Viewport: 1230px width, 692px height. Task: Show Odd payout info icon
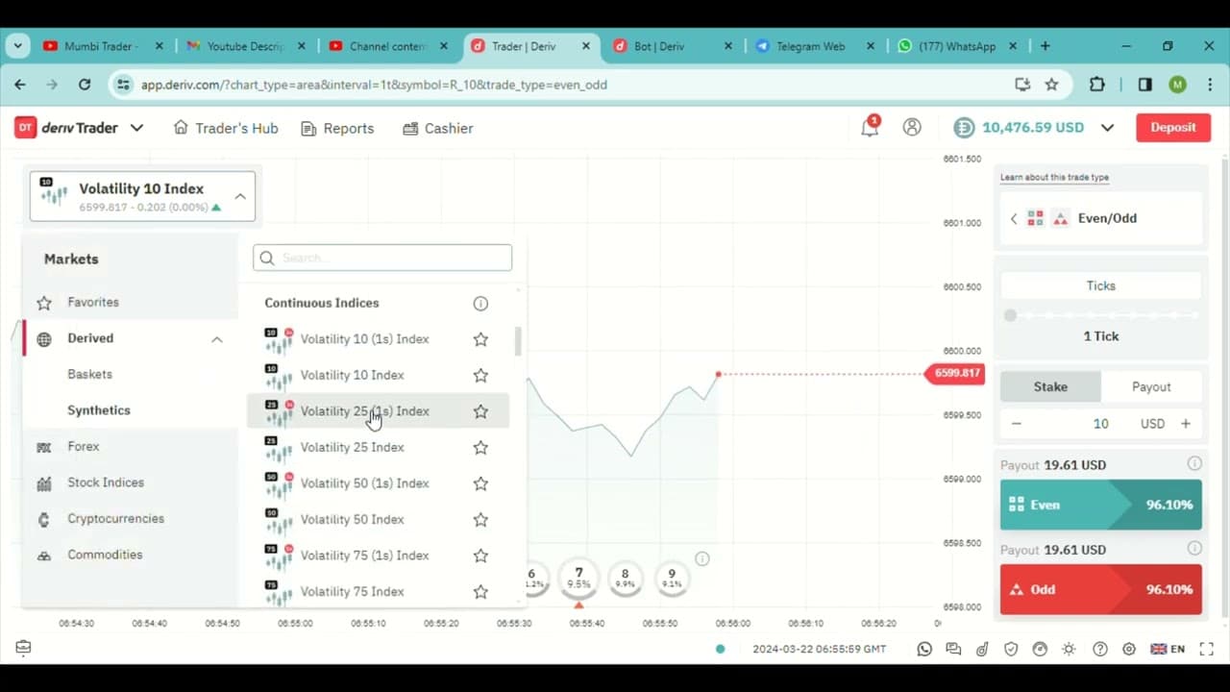1194,549
